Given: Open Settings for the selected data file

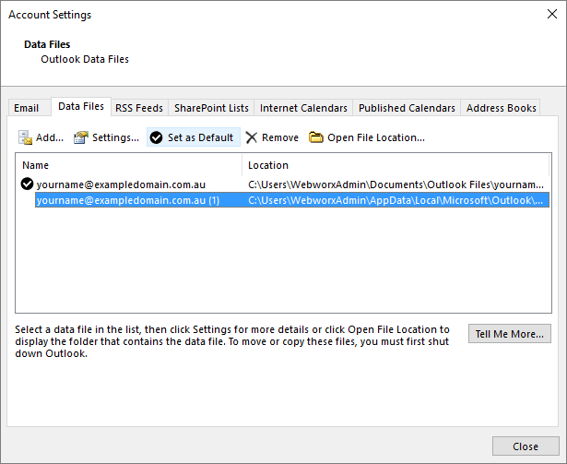Looking at the screenshot, I should pos(106,137).
